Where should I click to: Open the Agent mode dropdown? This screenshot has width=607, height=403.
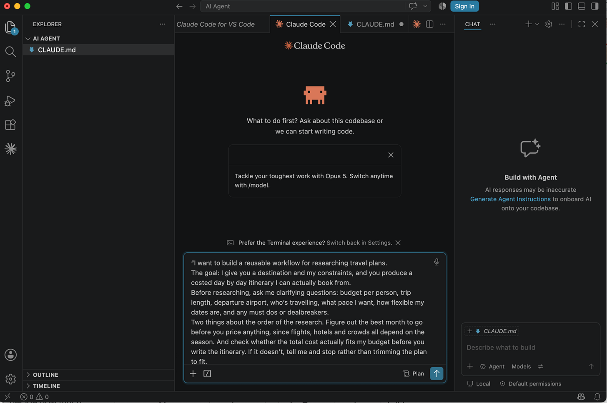point(492,367)
